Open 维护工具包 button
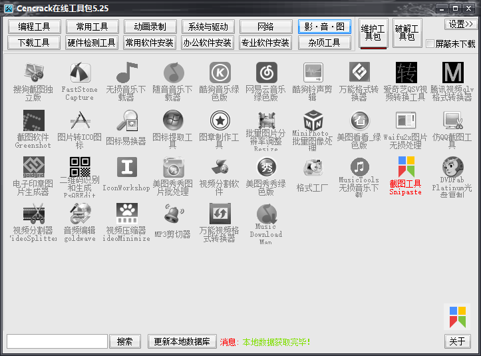The image size is (481, 356). [x=373, y=33]
